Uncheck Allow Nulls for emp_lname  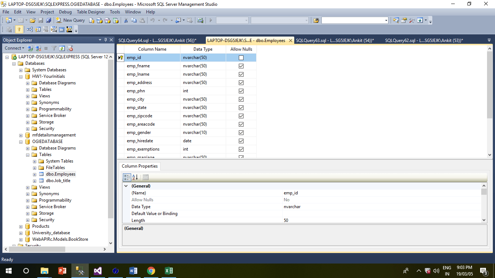241,74
